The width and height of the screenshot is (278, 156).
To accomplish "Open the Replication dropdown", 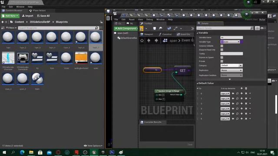I will pos(232,70).
